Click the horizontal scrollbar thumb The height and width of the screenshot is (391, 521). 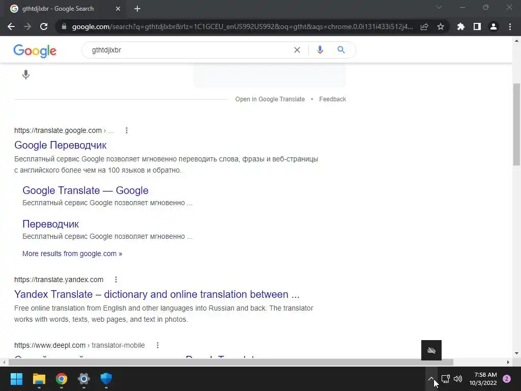coord(231,362)
